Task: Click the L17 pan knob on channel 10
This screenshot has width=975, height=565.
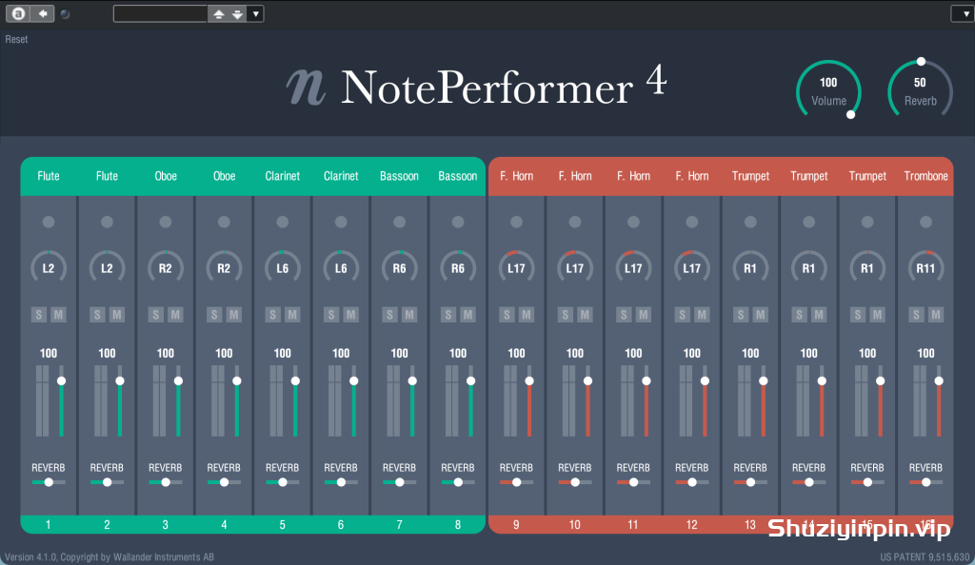Action: [x=574, y=267]
